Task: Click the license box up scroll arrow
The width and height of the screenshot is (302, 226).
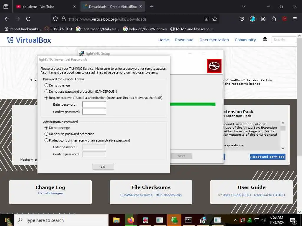Action: 283,123
